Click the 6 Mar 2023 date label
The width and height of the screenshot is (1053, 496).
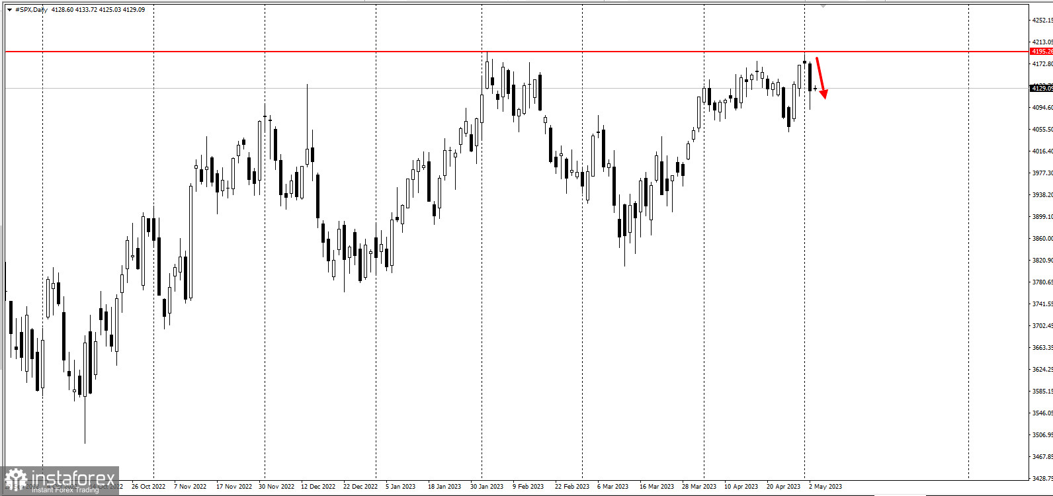(x=613, y=487)
